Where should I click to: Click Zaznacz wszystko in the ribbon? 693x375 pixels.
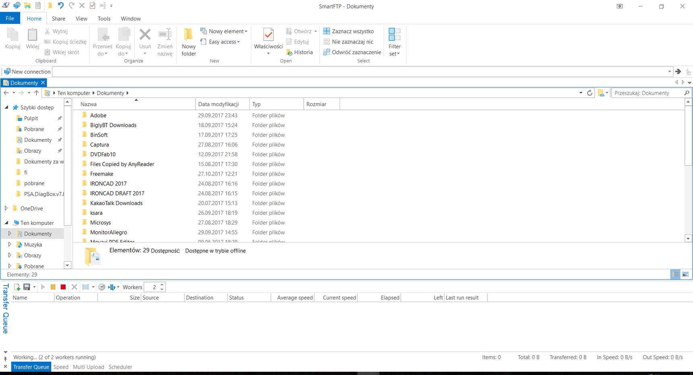tap(349, 31)
